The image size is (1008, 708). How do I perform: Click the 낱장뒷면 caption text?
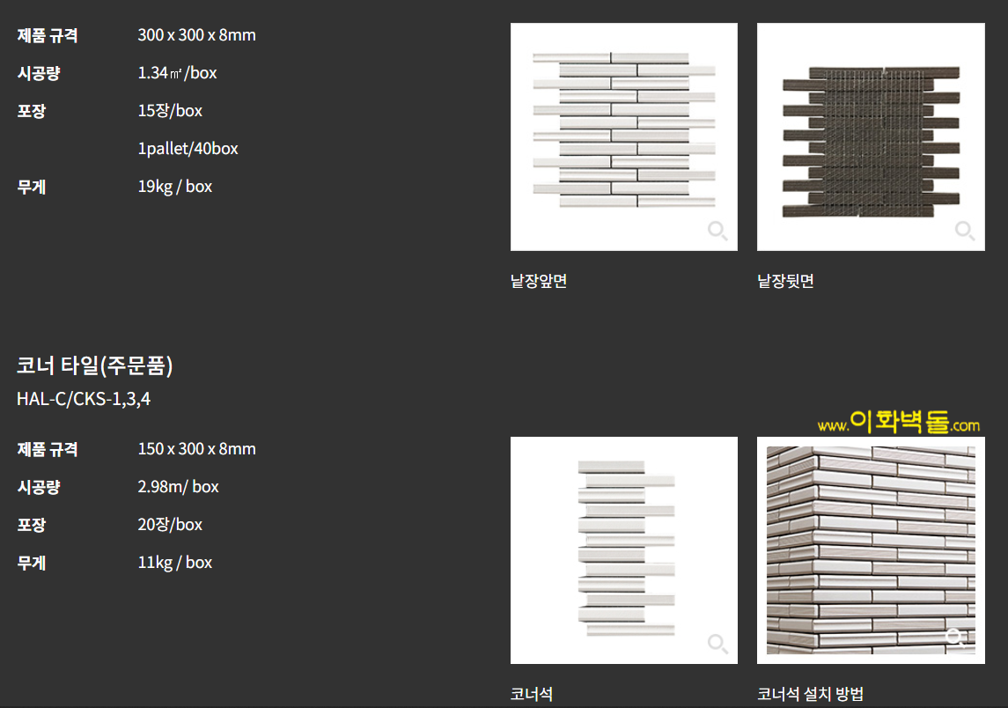click(x=785, y=282)
